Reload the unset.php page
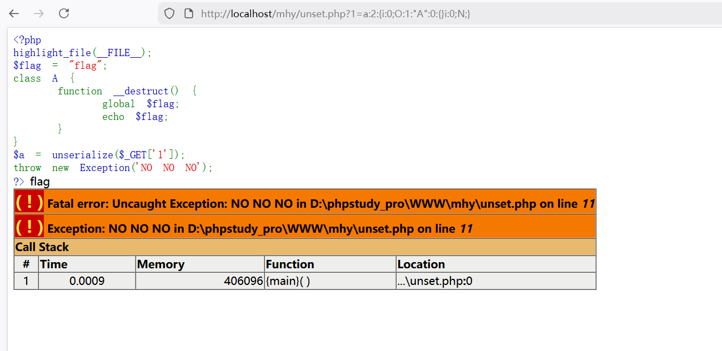Image resolution: width=722 pixels, height=351 pixels. 64,13
